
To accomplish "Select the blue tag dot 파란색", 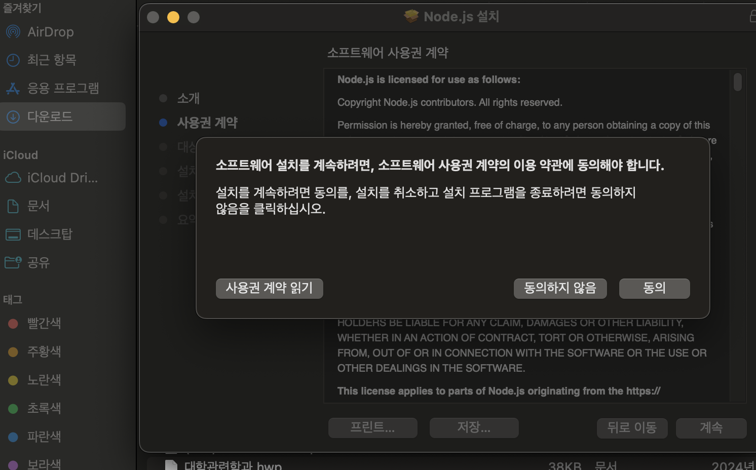I will point(13,437).
